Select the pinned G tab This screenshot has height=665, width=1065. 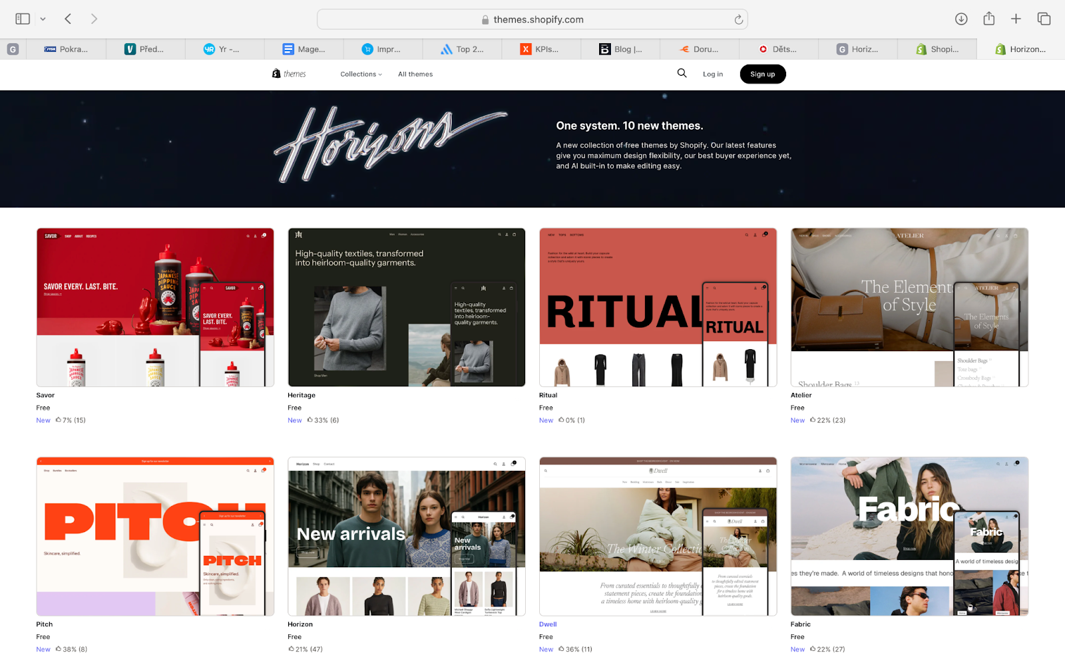(x=13, y=49)
